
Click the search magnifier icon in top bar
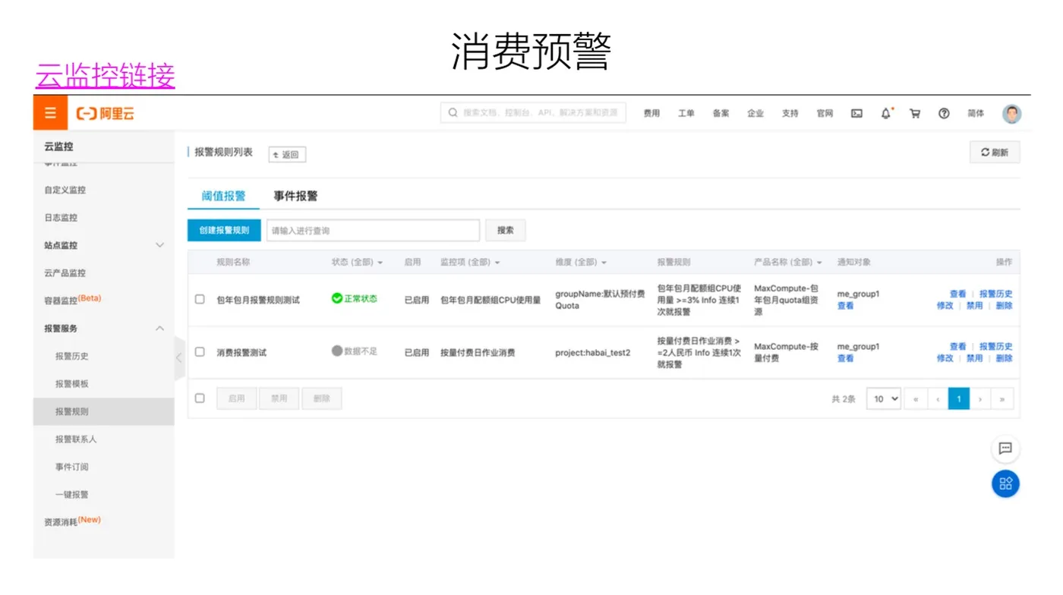[x=453, y=113]
